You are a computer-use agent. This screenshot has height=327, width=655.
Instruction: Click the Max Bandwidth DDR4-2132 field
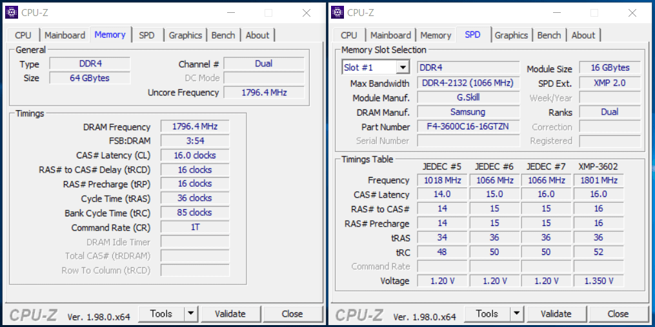coord(469,83)
